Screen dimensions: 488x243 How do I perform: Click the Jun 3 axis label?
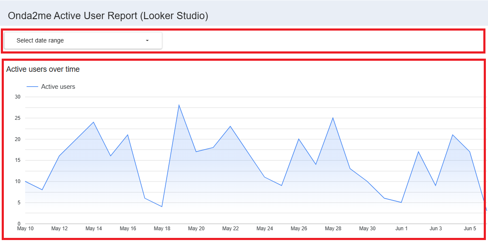click(x=436, y=229)
